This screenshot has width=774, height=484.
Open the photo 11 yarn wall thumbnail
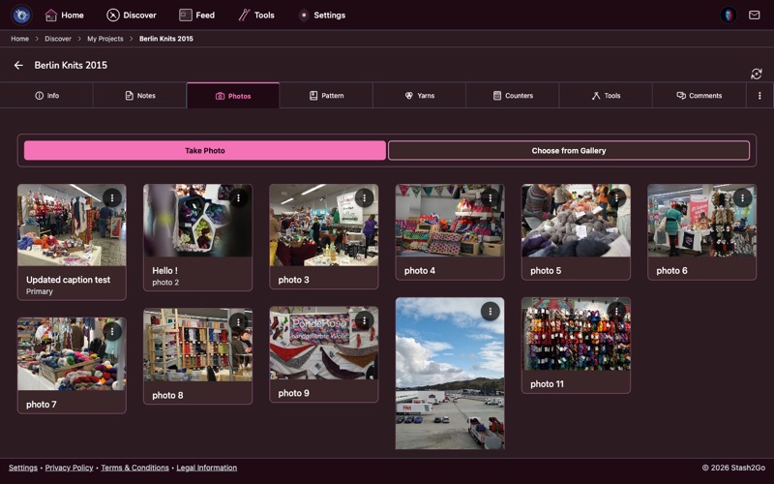click(x=576, y=334)
